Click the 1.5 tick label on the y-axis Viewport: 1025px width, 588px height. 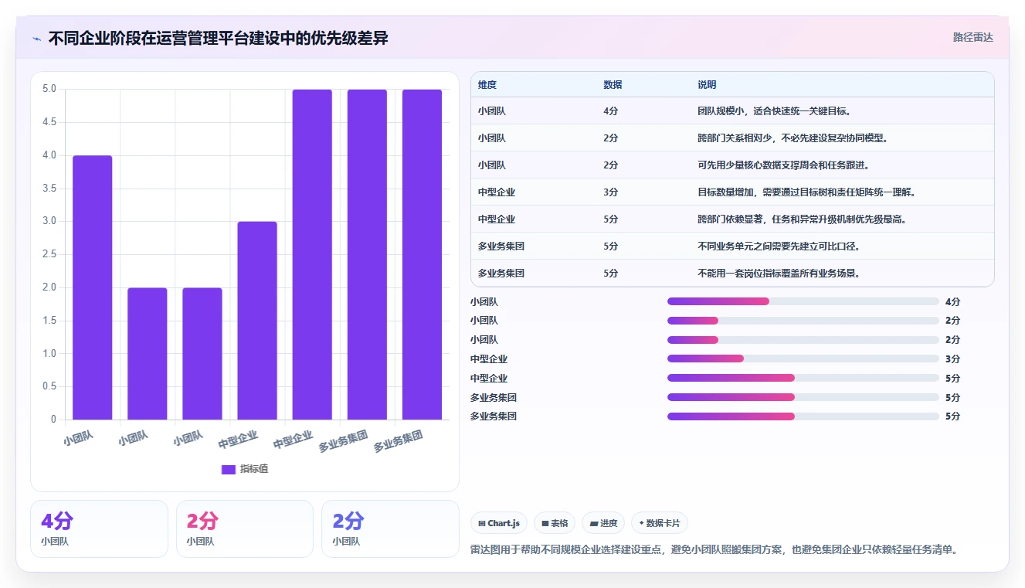click(49, 321)
